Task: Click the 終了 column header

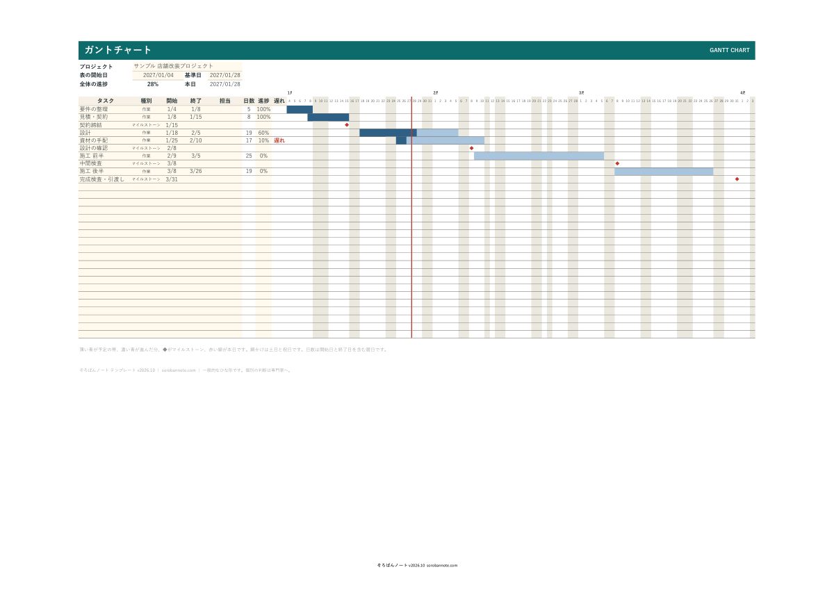Action: 196,101
